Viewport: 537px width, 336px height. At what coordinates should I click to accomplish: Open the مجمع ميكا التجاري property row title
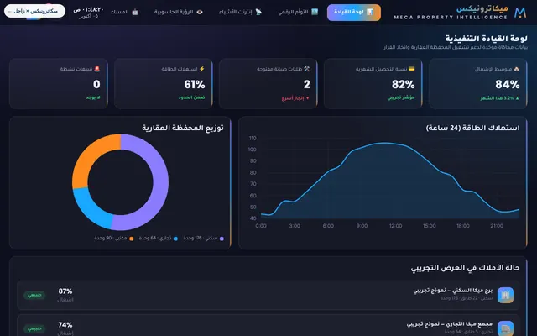click(x=450, y=324)
